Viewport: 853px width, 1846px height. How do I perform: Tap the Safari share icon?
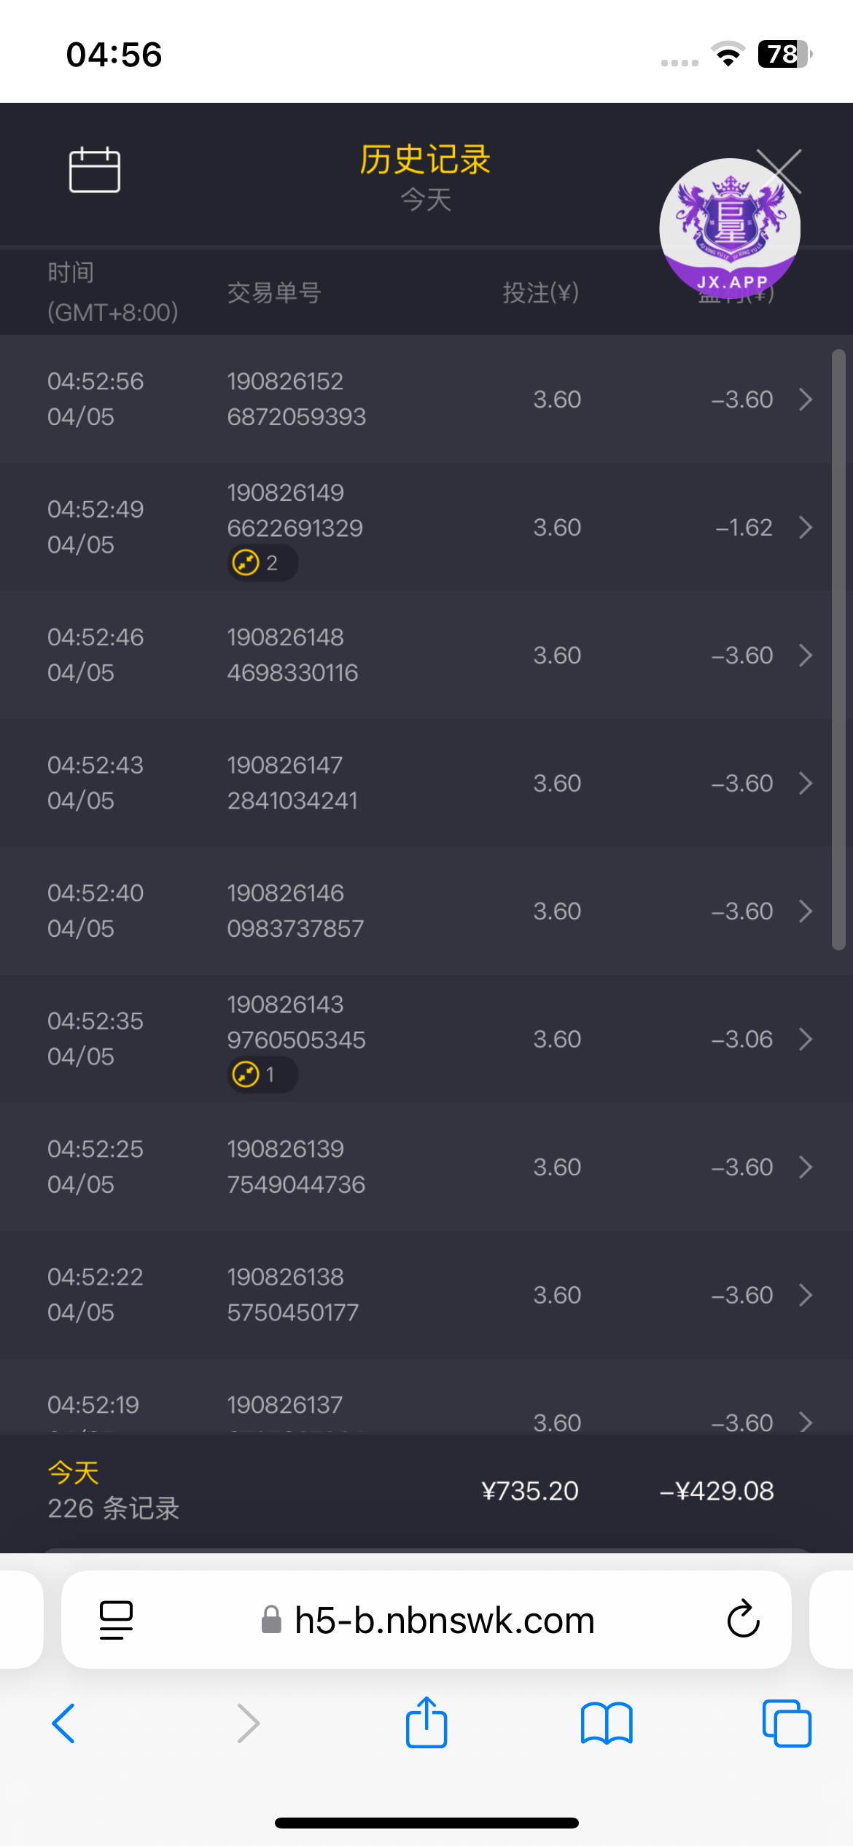426,1723
